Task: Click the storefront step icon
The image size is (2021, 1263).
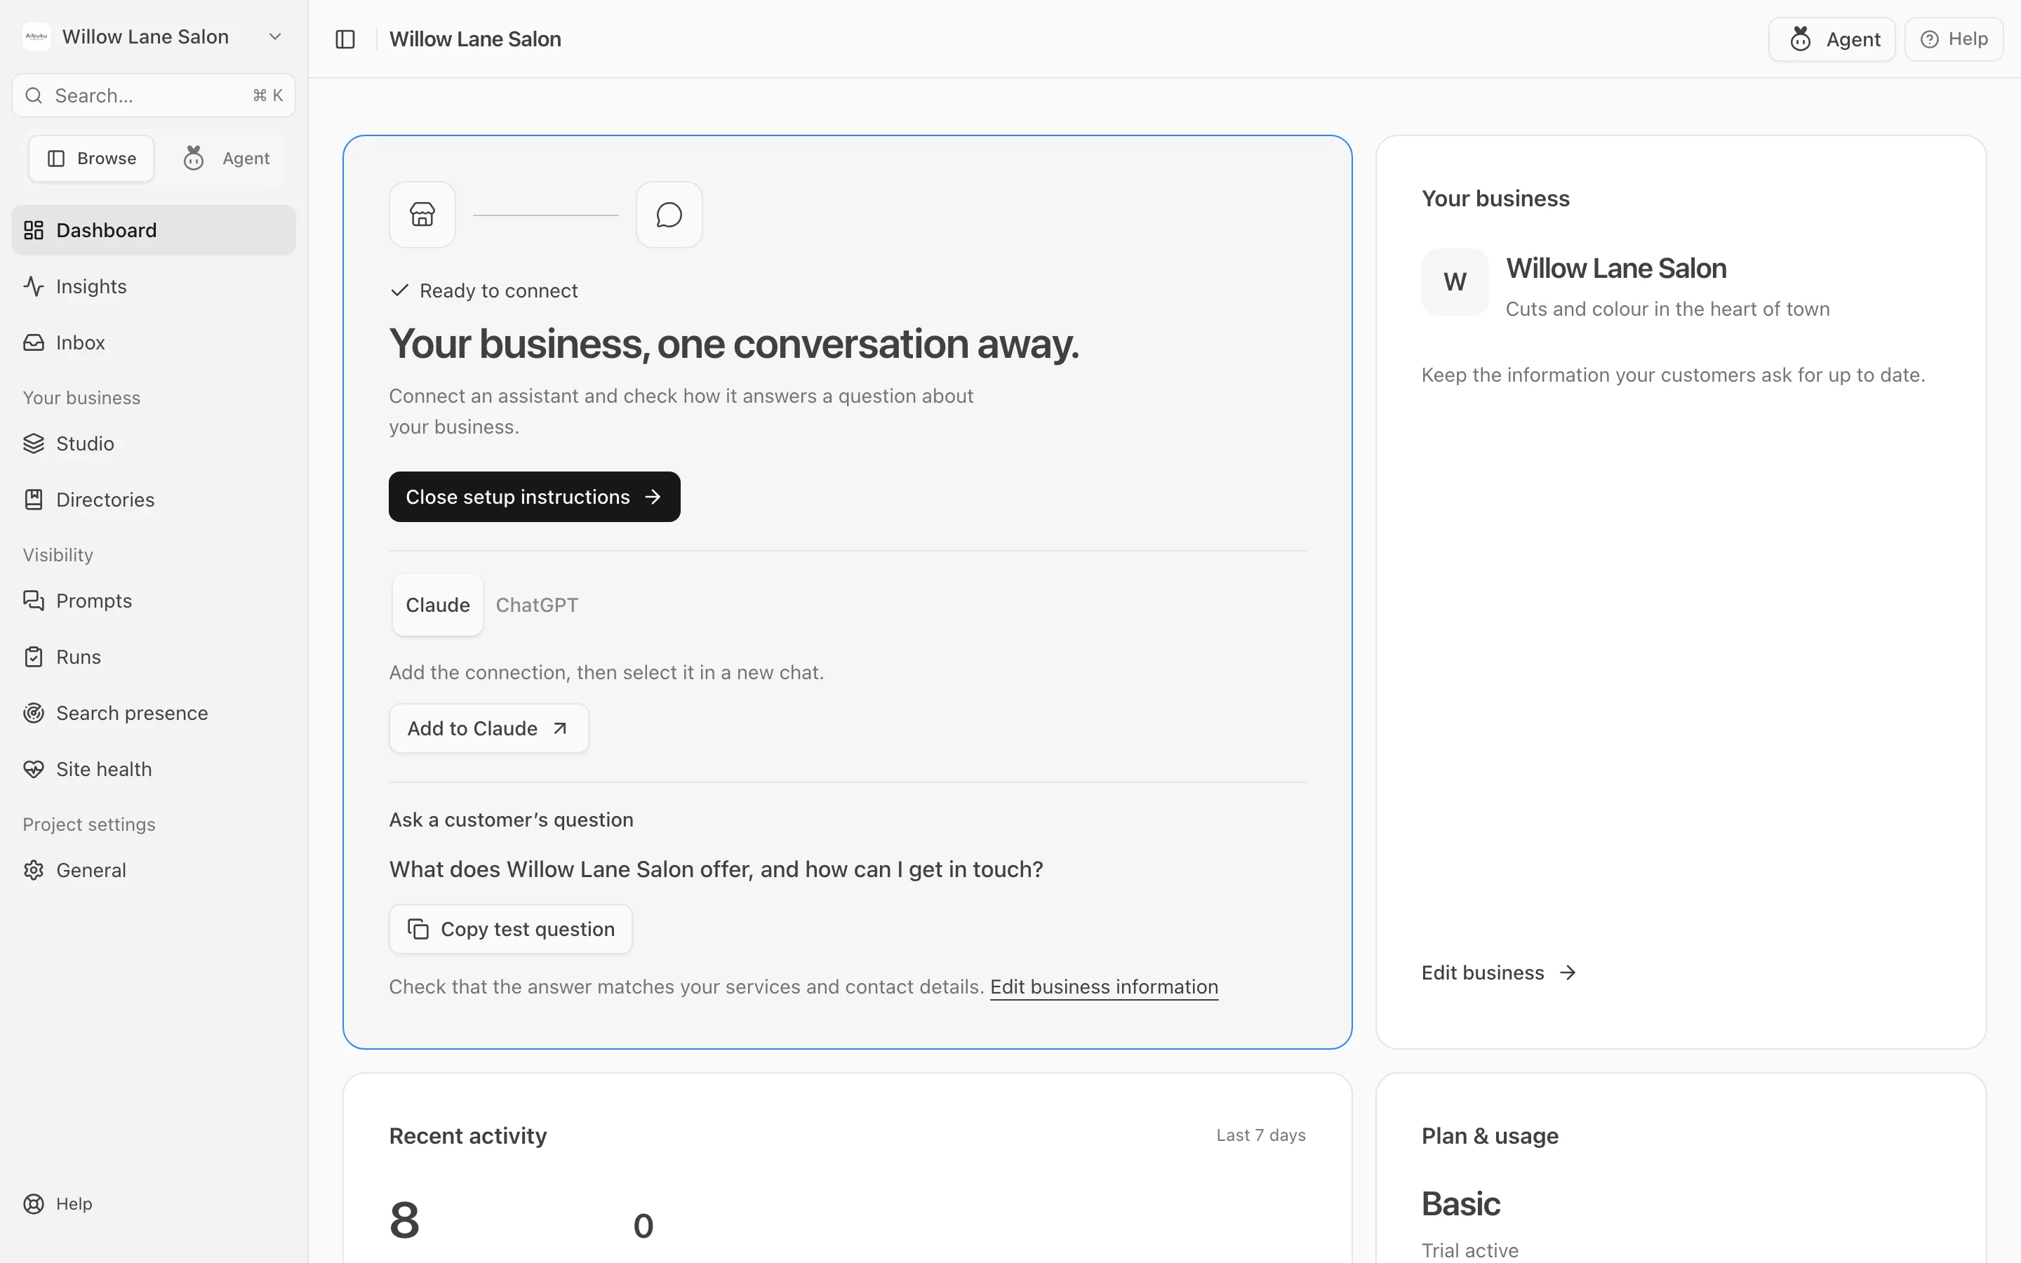Action: tap(422, 215)
